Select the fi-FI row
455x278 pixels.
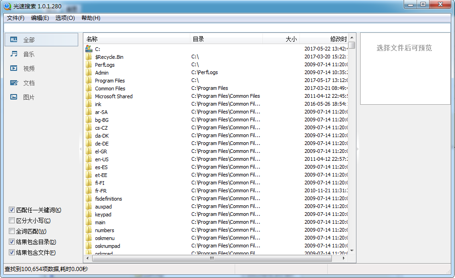point(216,183)
